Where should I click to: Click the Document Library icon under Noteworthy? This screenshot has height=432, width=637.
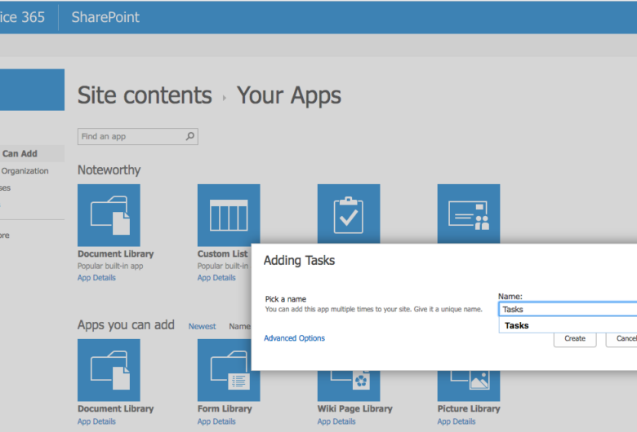(109, 215)
